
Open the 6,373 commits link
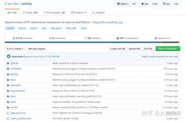tap(22, 38)
